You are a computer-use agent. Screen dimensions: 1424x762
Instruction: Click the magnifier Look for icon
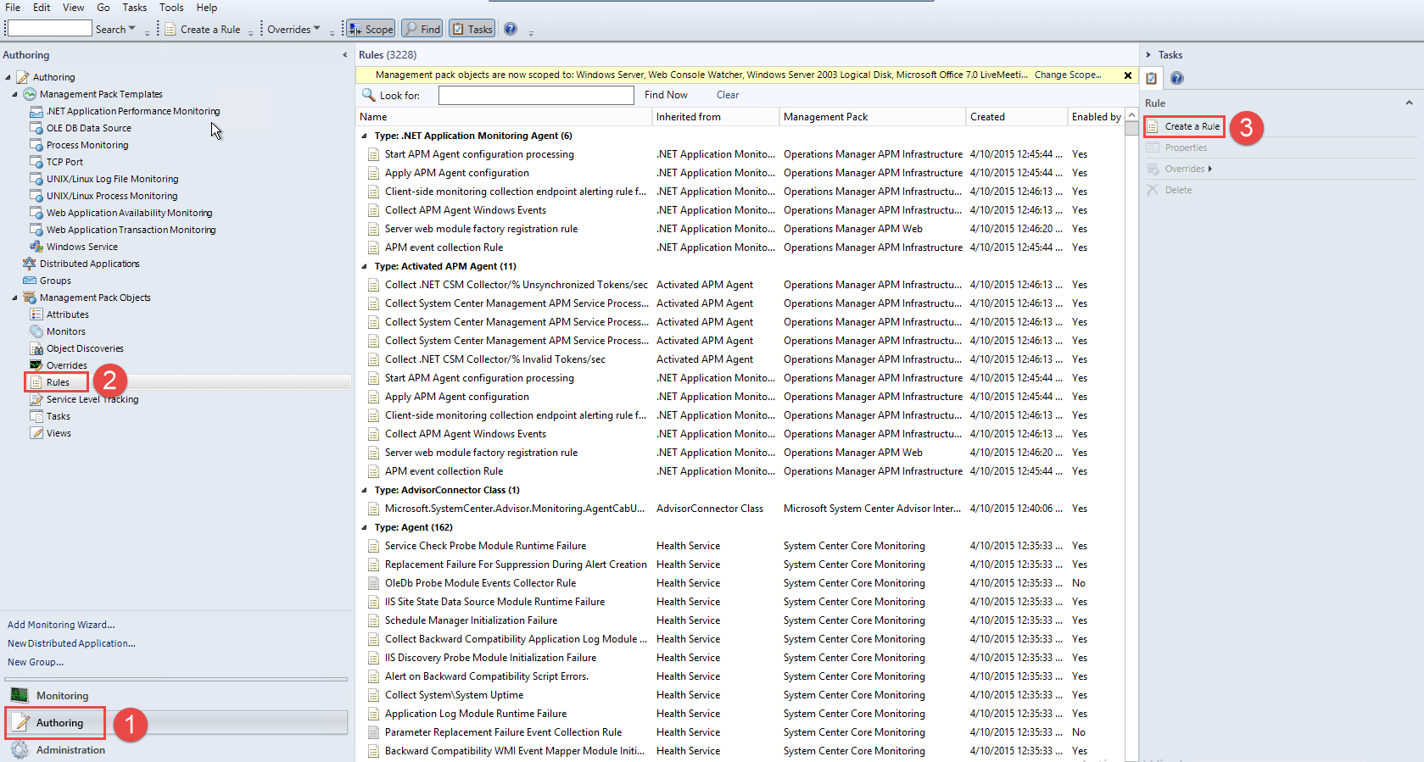pyautogui.click(x=368, y=95)
